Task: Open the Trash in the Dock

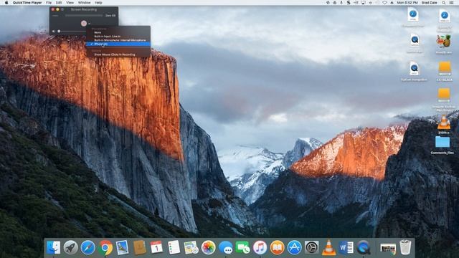Action: 405,247
